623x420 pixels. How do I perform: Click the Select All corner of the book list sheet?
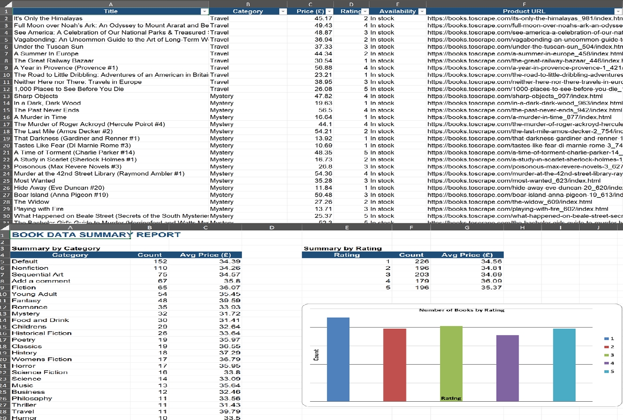[6, 3]
